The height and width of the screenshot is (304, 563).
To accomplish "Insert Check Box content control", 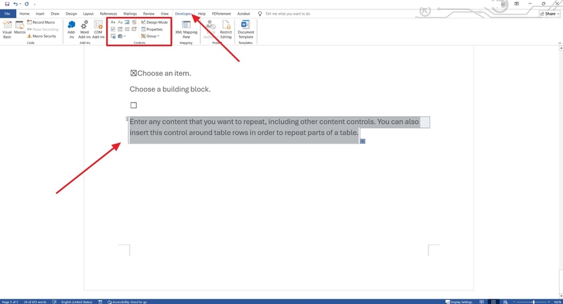I will pyautogui.click(x=113, y=29).
